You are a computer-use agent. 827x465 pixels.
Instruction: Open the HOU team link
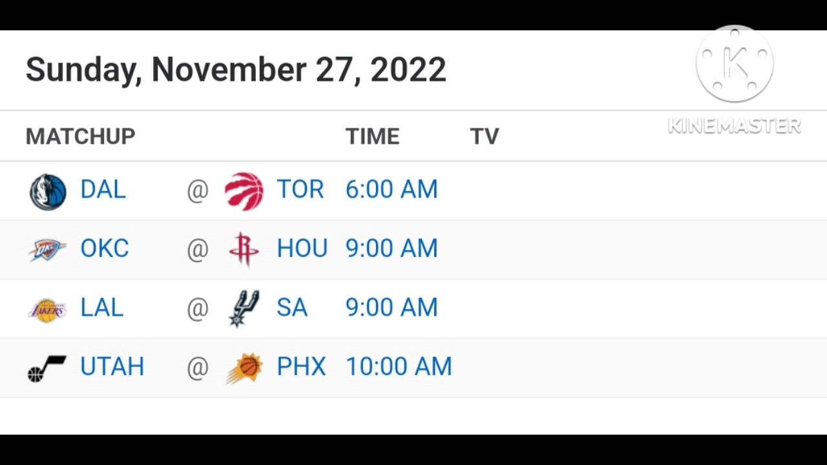click(x=302, y=249)
